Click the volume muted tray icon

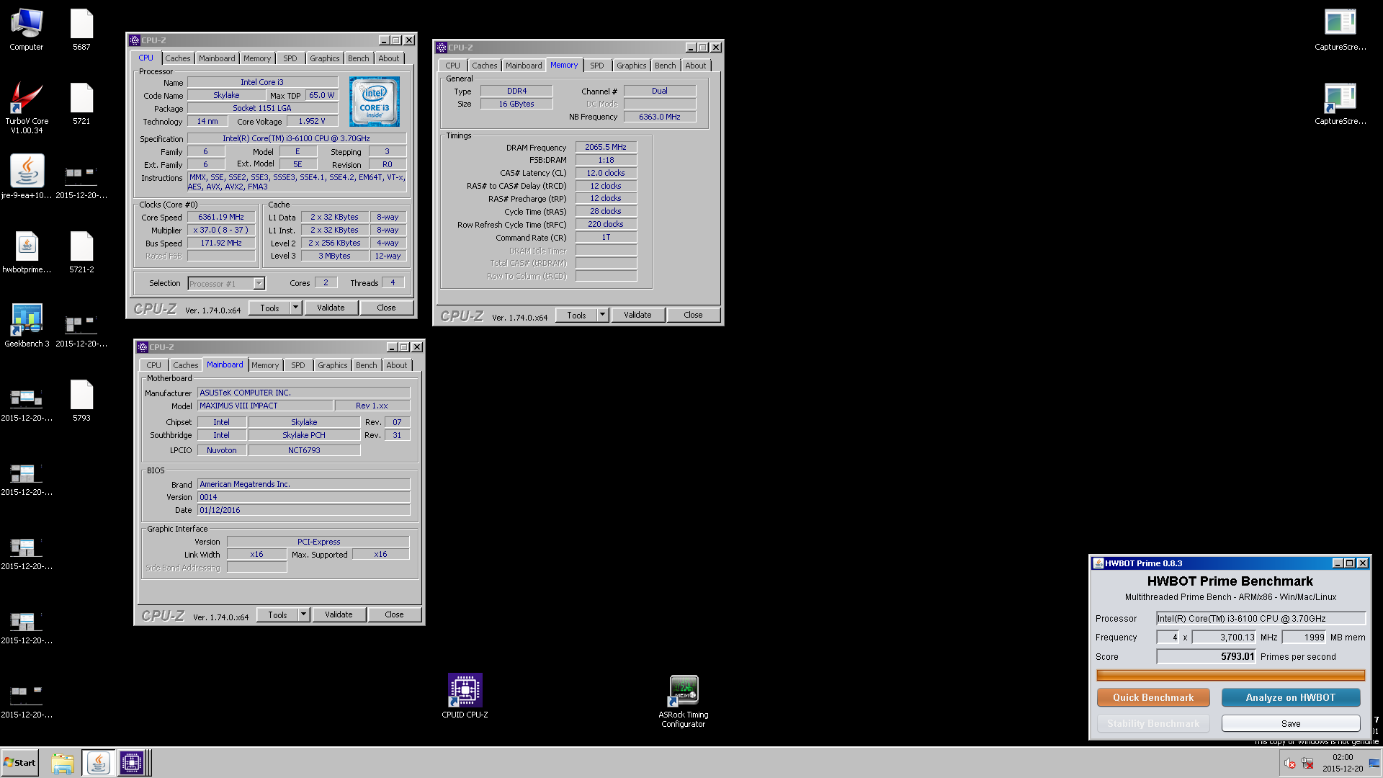(x=1290, y=764)
